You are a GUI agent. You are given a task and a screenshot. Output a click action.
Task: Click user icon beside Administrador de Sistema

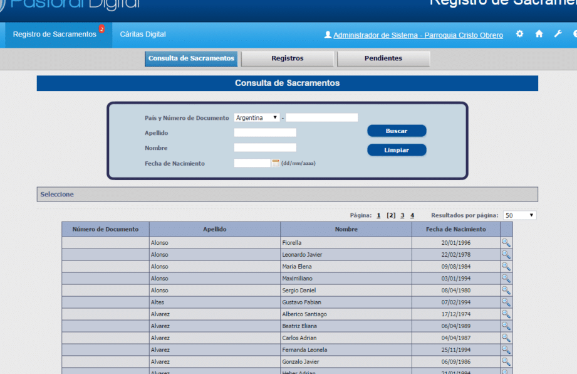(x=328, y=35)
